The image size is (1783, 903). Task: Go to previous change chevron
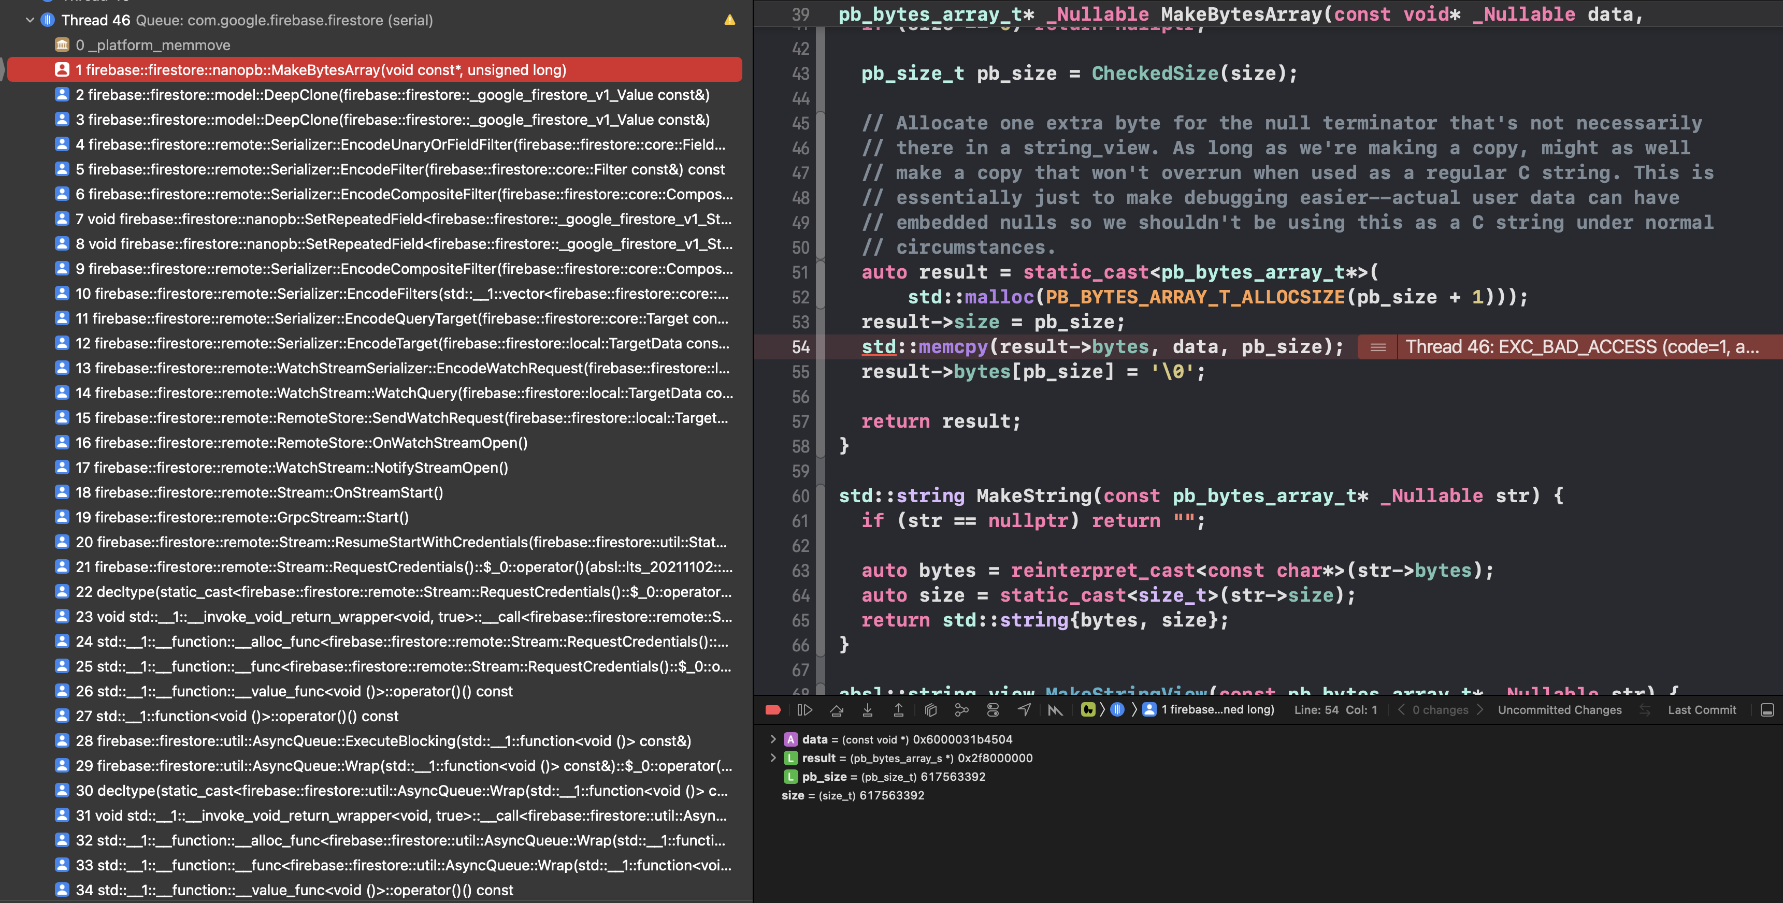(1401, 710)
